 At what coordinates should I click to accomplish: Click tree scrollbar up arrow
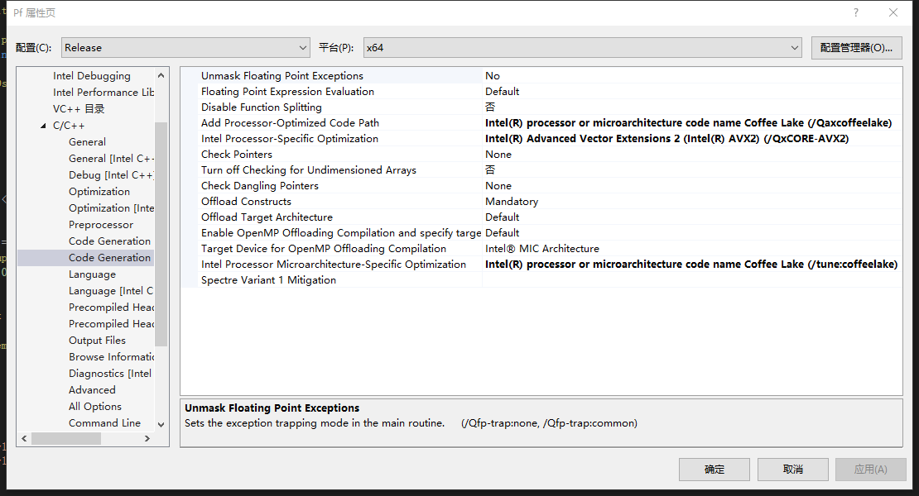click(x=161, y=75)
